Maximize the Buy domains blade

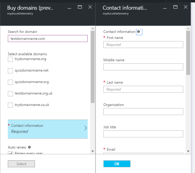point(80,7)
